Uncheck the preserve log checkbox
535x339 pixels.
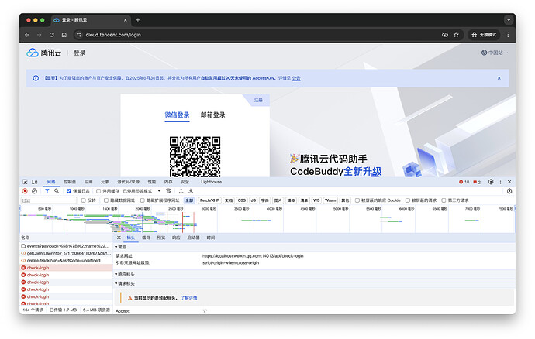pos(69,191)
